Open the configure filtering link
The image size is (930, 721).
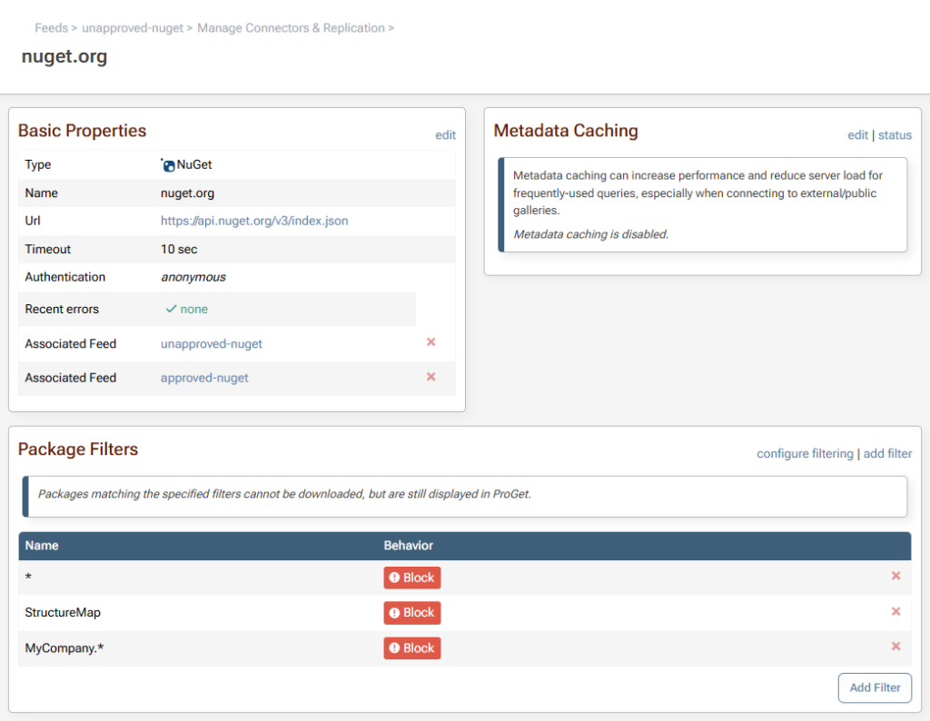tap(805, 453)
